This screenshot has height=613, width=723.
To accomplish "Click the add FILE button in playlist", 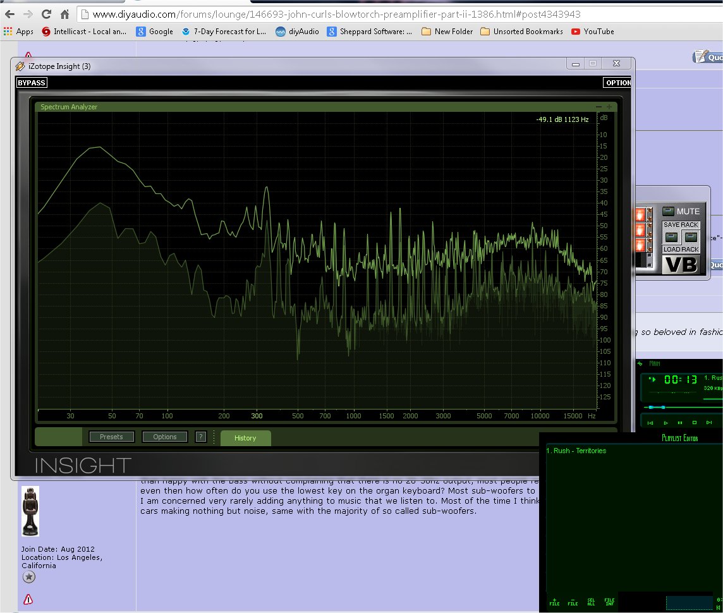I will [554, 602].
